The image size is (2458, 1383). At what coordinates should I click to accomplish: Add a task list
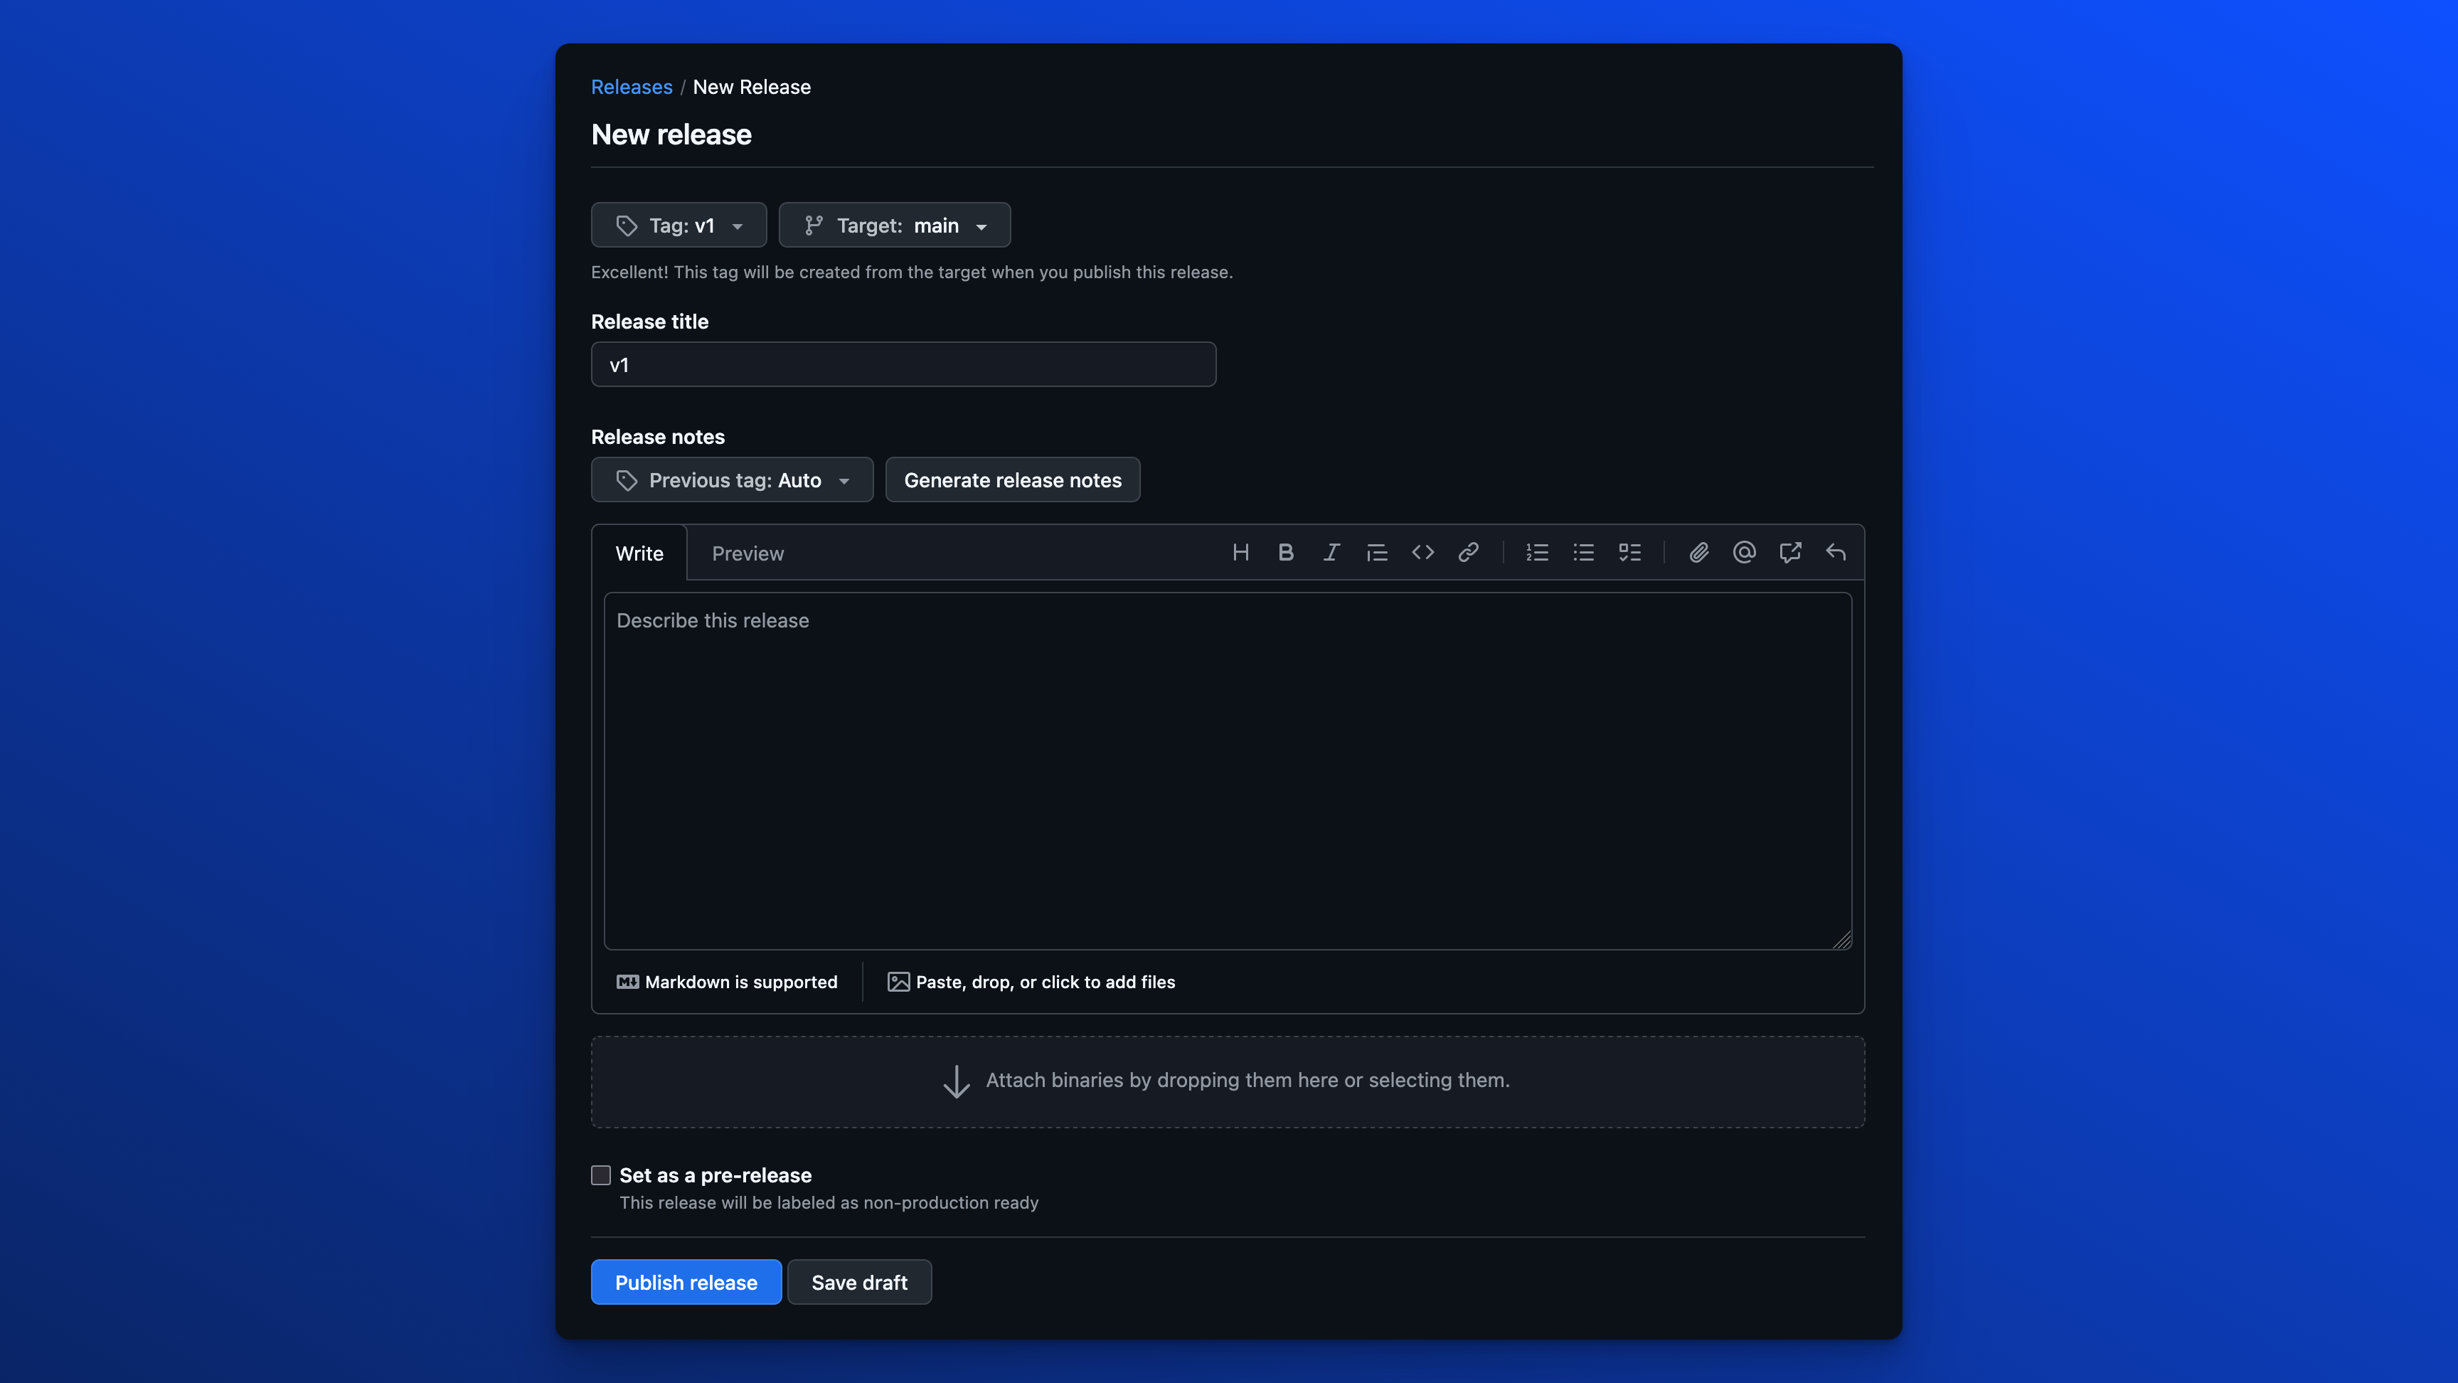(1629, 551)
